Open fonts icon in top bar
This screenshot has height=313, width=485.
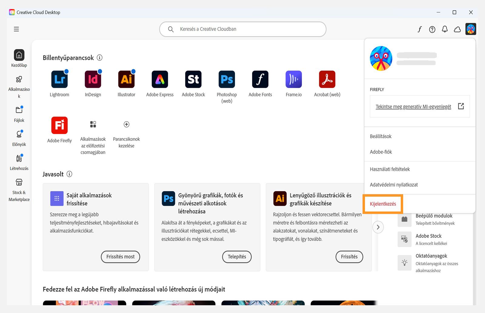point(420,29)
